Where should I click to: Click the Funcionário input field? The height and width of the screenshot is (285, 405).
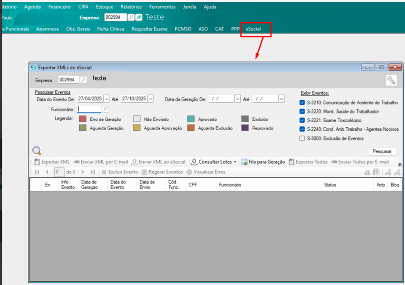89,109
